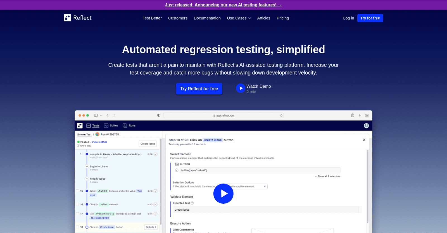
Task: Open the Pricing page
Action: tap(282, 18)
